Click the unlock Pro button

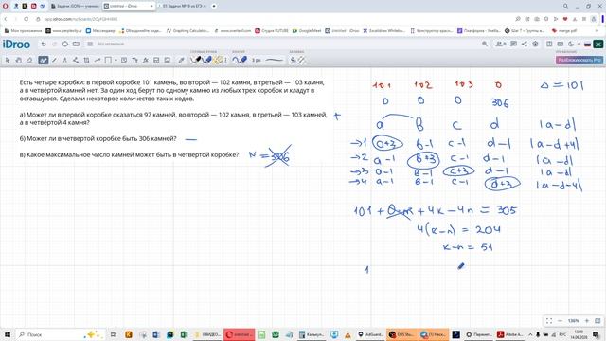(x=579, y=60)
